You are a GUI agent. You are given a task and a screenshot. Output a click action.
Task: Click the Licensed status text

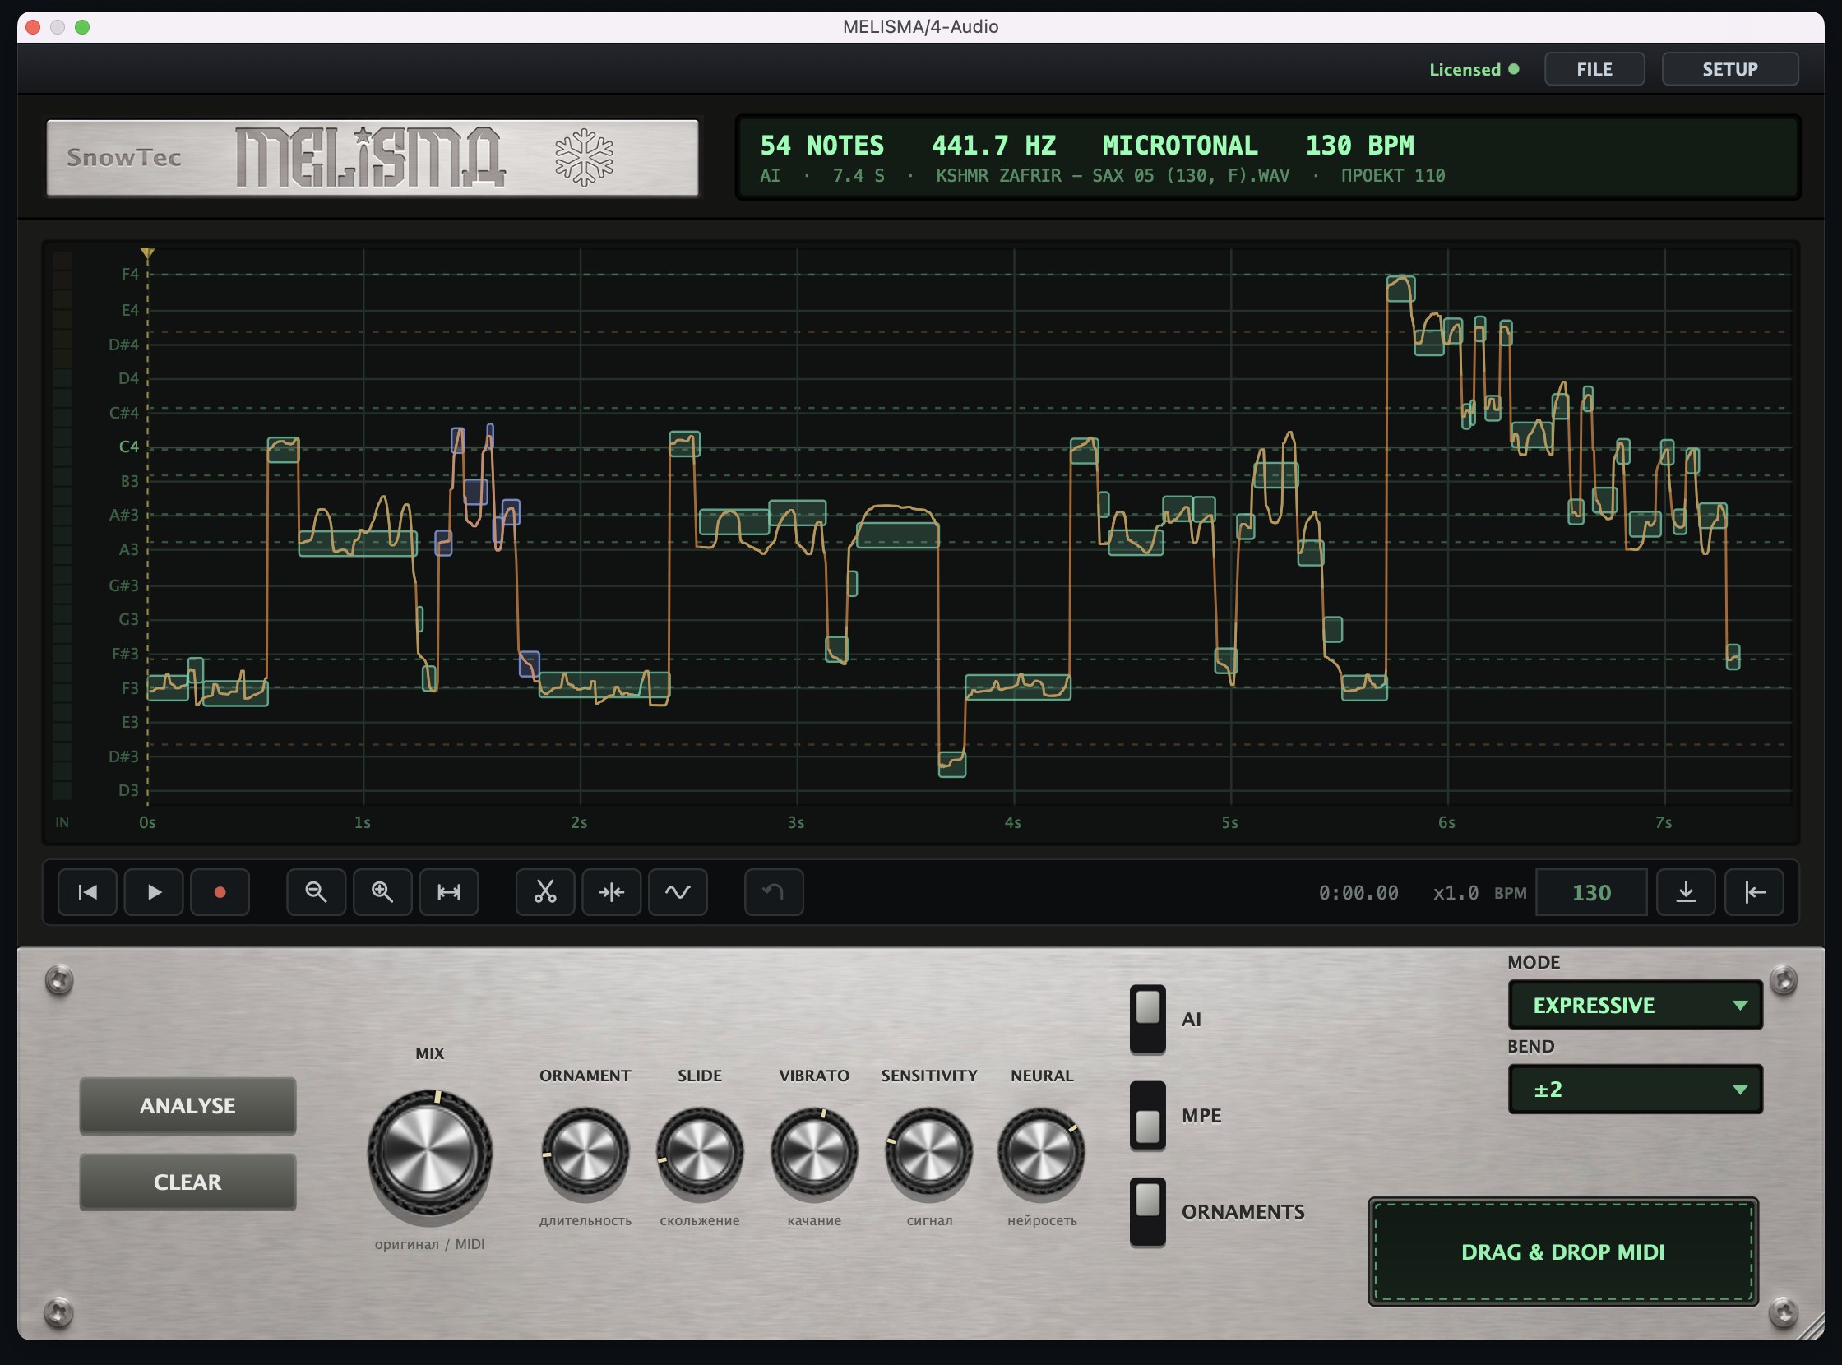[x=1465, y=69]
